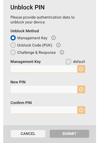
Task: Submit the unblock PIN form
Action: pyautogui.click(x=69, y=134)
